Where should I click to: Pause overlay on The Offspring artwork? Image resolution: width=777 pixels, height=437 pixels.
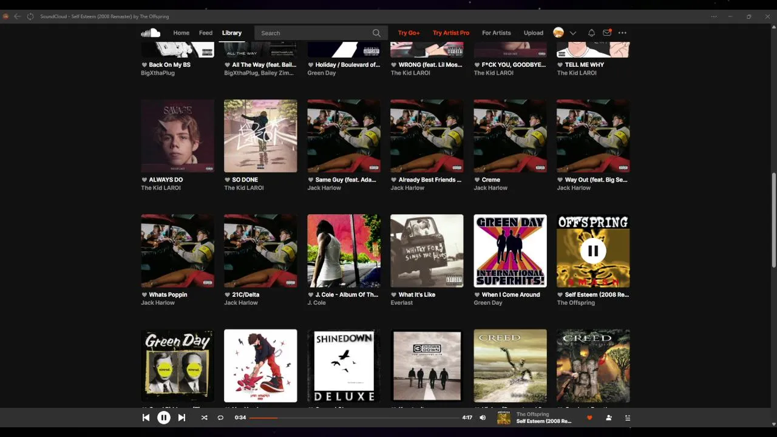coord(593,251)
